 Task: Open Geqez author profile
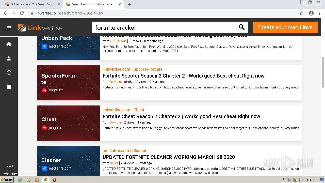(114, 163)
